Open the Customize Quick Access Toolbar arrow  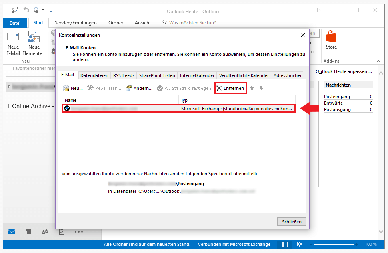point(51,11)
